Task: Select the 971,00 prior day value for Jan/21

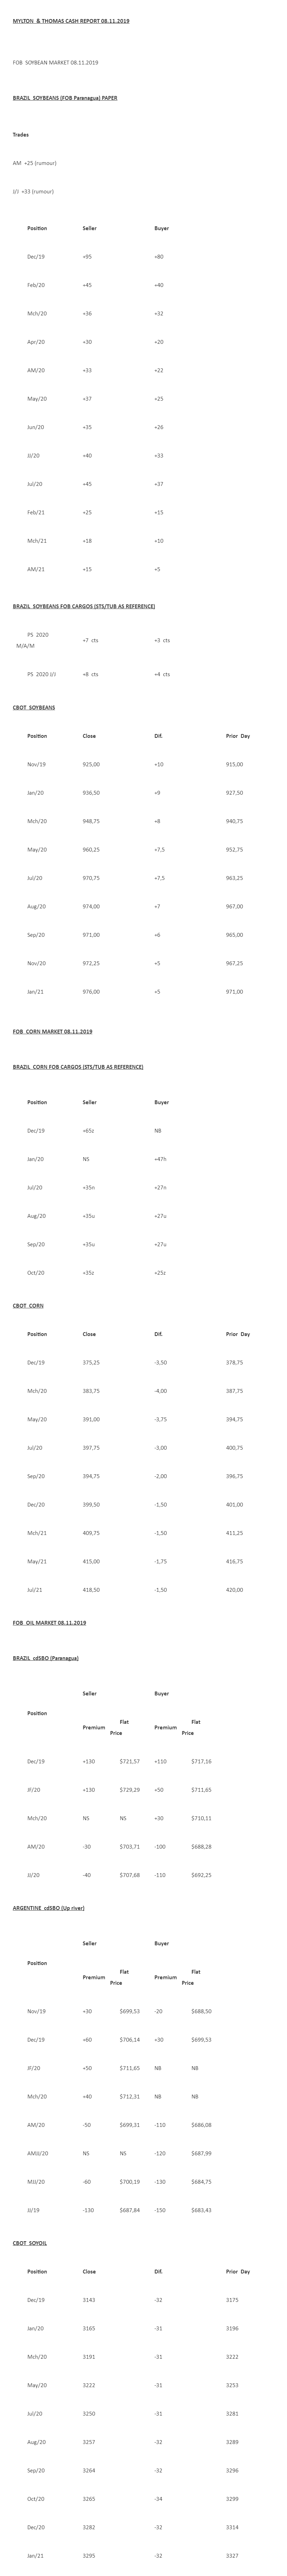Action: coord(234,991)
